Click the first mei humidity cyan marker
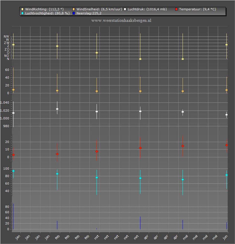 point(183,180)
